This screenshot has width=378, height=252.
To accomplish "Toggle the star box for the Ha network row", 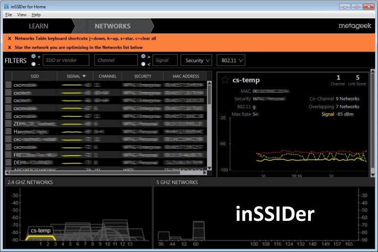I will coord(9,132).
